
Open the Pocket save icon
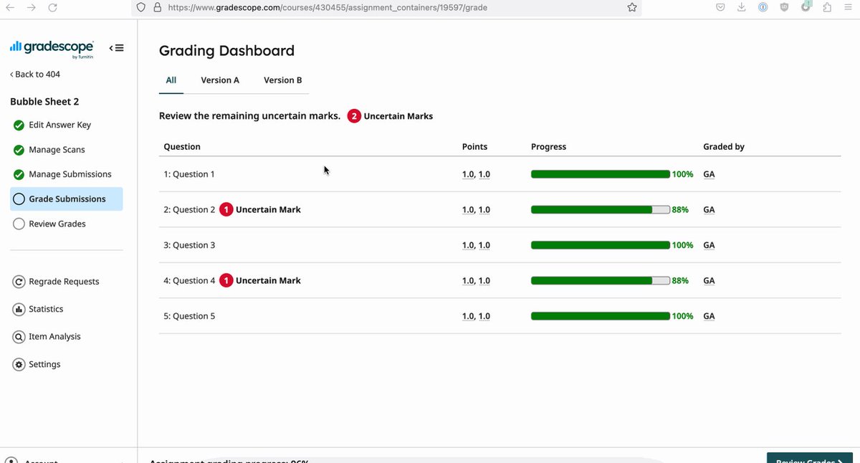720,7
